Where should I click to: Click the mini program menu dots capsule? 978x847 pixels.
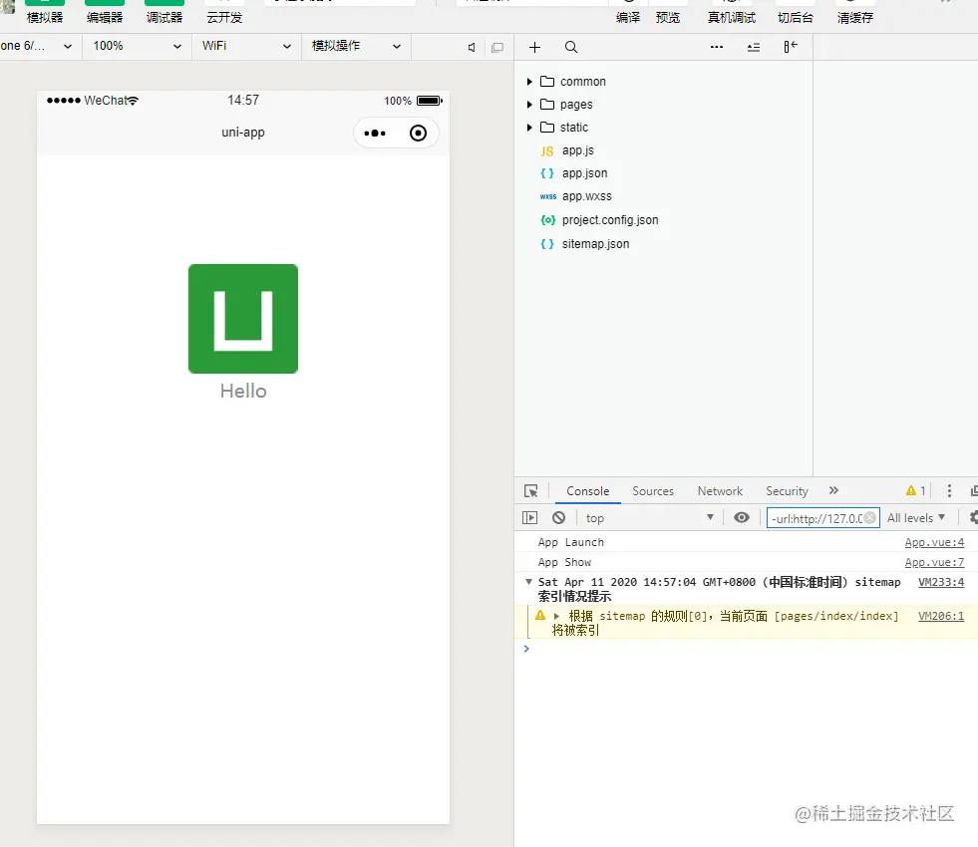pyautogui.click(x=375, y=134)
